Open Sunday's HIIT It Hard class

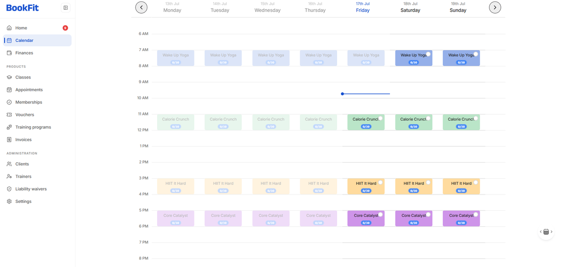(x=461, y=187)
